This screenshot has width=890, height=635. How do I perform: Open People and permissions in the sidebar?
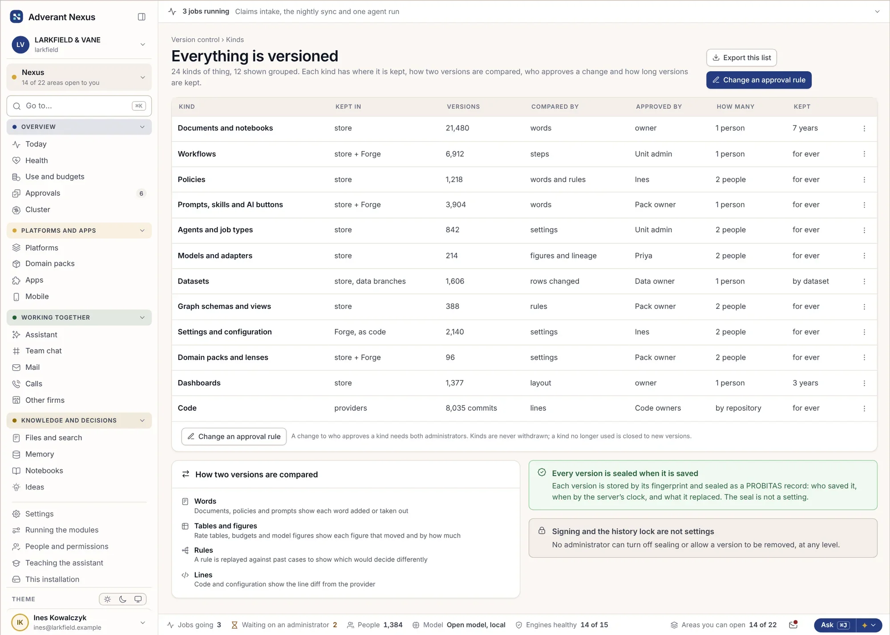[79, 546]
